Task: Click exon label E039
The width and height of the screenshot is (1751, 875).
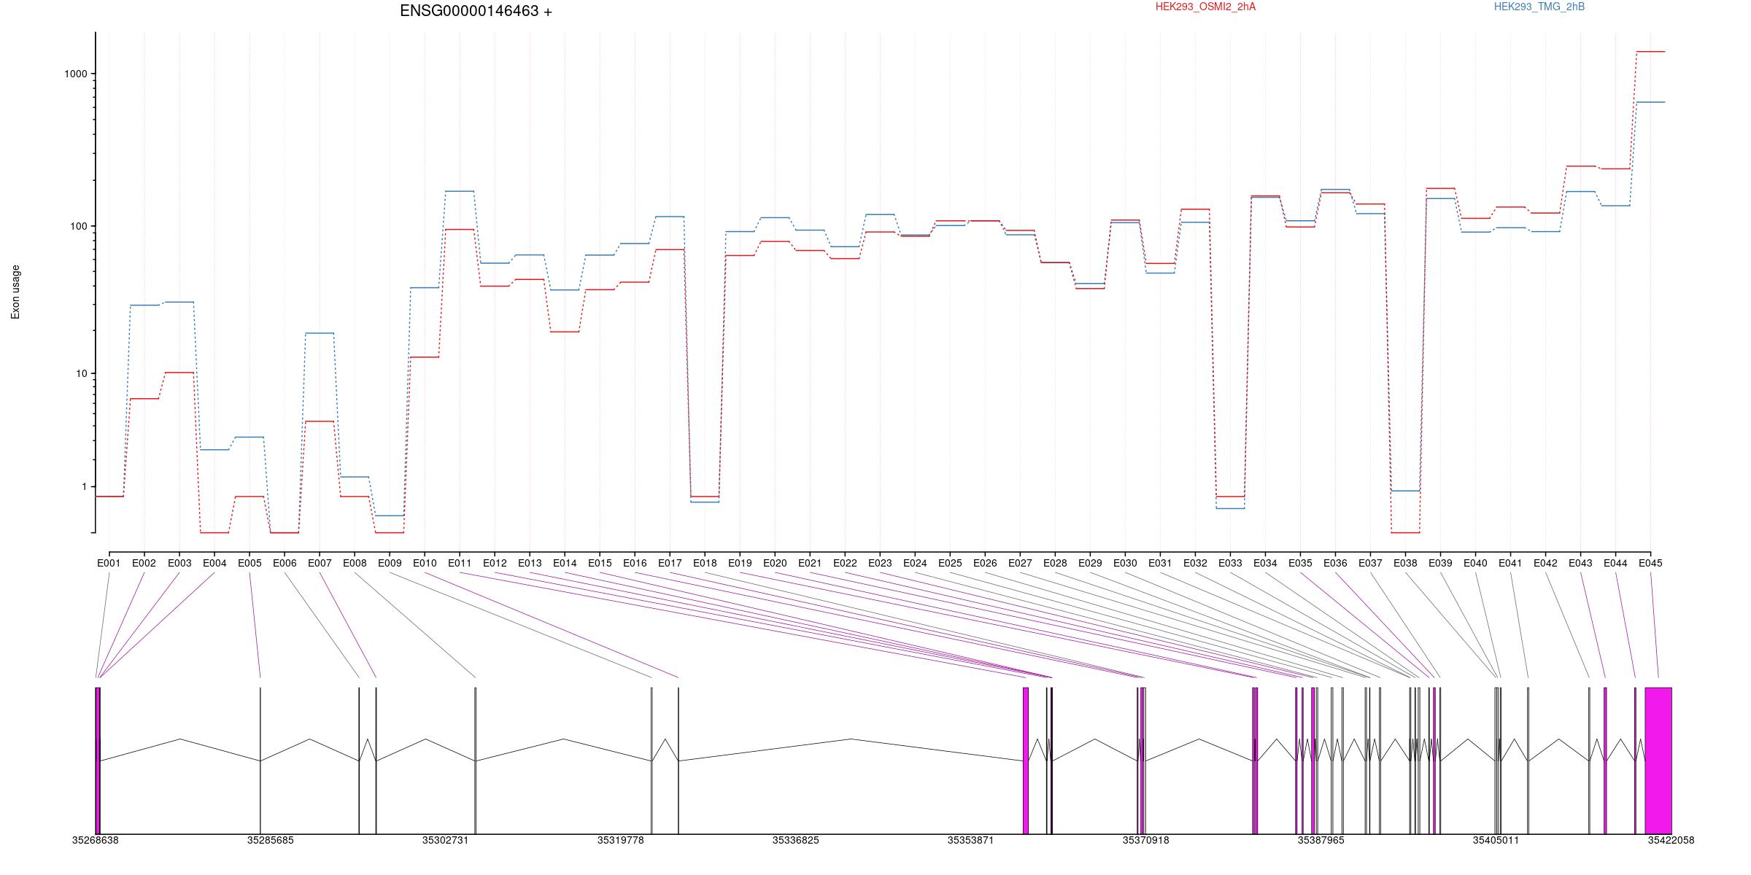Action: coord(1440,563)
